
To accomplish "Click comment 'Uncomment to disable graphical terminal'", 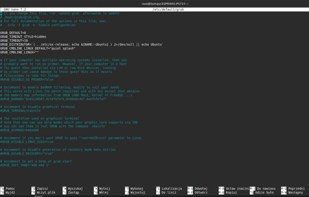I will click(38, 107).
